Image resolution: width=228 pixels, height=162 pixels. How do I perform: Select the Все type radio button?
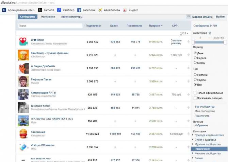point(195,84)
